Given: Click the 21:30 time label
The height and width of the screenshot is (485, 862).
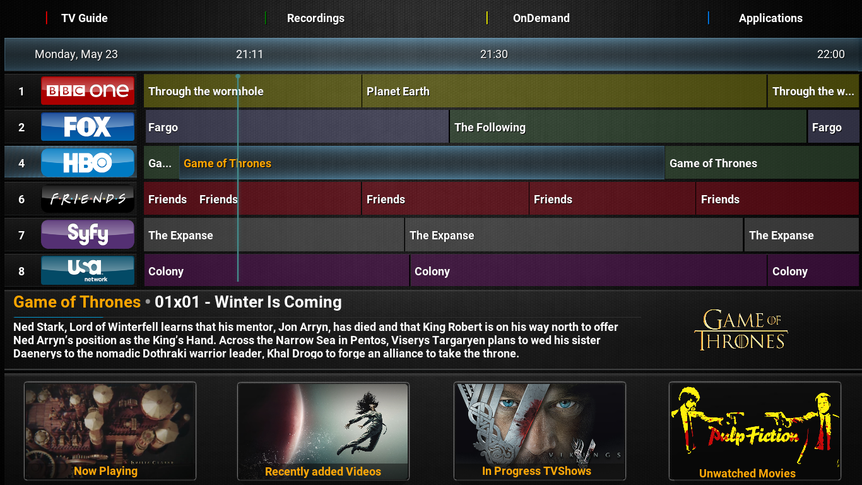Looking at the screenshot, I should [493, 54].
